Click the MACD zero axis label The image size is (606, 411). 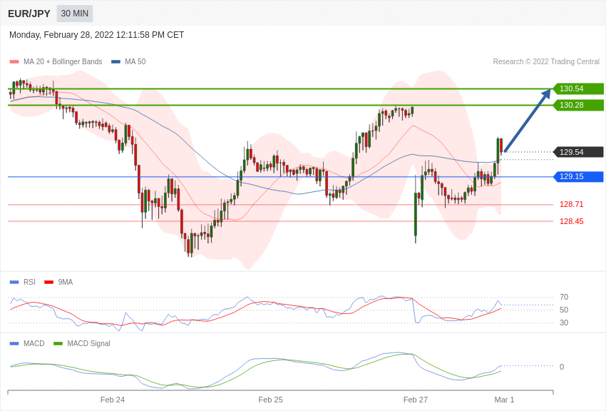(562, 367)
